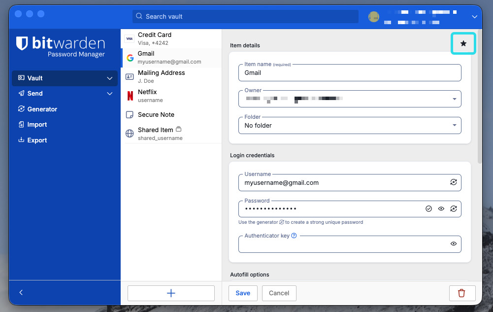This screenshot has height=312, width=493.
Task: Save the item changes
Action: tap(243, 293)
